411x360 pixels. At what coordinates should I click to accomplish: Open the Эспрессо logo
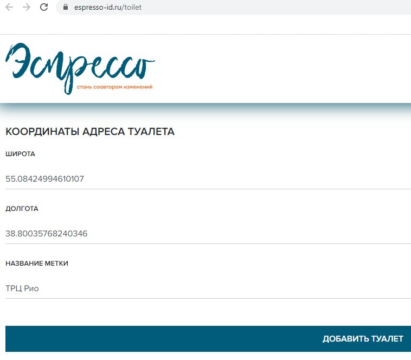click(x=80, y=69)
